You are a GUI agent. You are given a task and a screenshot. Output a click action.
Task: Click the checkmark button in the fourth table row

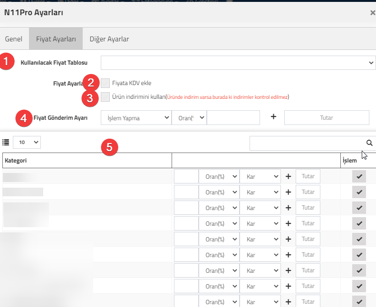tap(359, 223)
